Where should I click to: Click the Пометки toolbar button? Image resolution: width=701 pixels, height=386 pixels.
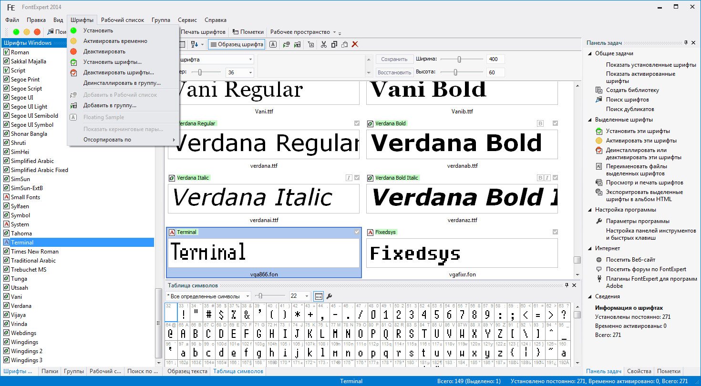coord(248,32)
